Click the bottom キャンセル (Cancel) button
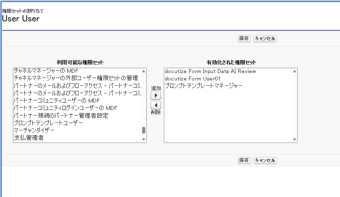Viewport: 340px width, 197px height. 265,160
